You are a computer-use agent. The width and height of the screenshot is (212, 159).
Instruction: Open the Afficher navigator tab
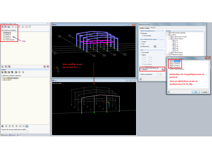point(12,135)
